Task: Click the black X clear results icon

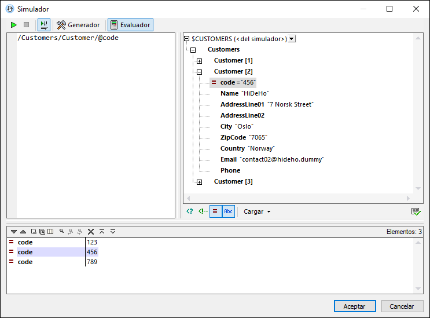Action: pyautogui.click(x=91, y=232)
